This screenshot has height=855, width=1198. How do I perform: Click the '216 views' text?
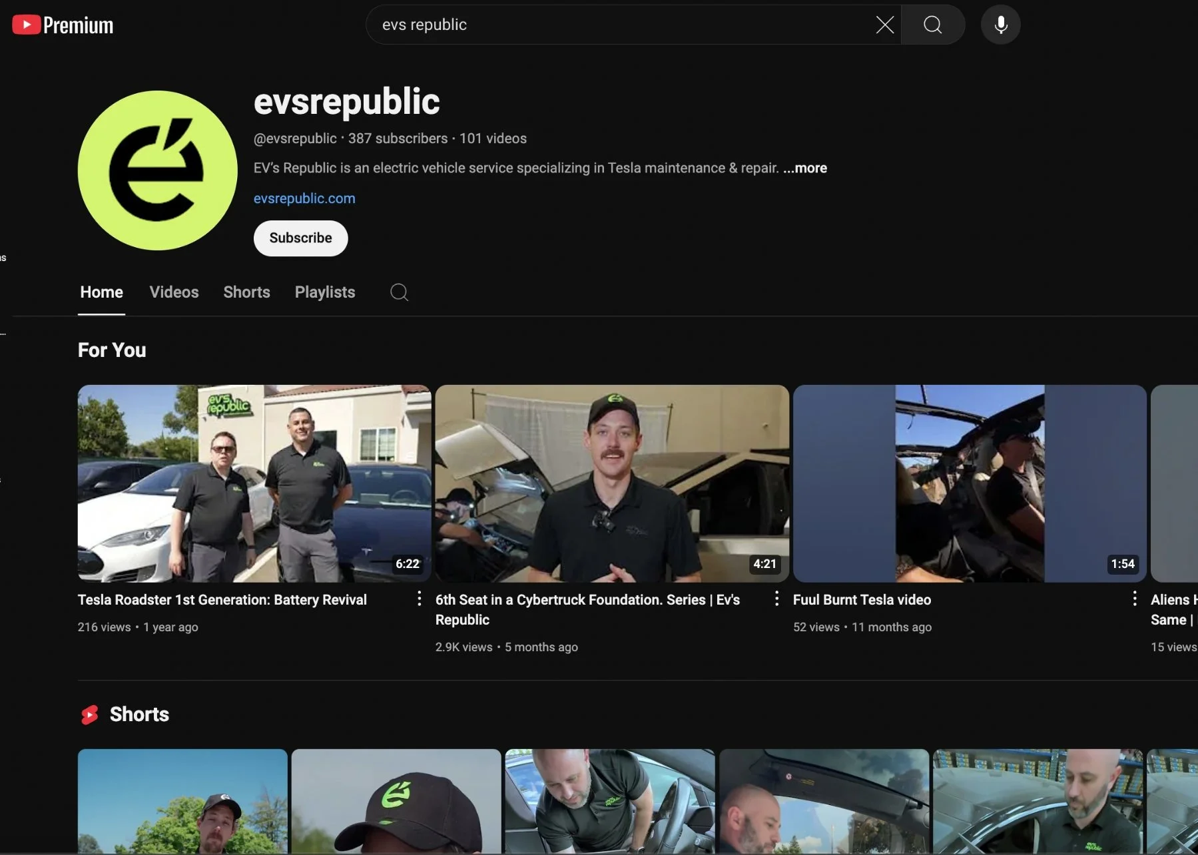coord(104,627)
